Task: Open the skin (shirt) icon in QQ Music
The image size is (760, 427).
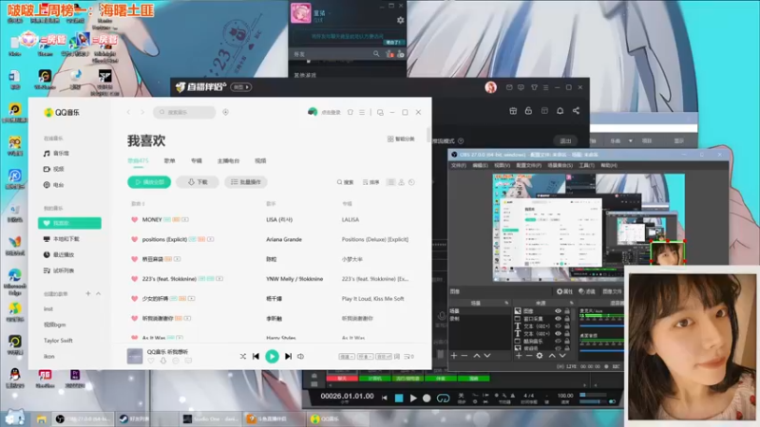Action: pyautogui.click(x=350, y=112)
